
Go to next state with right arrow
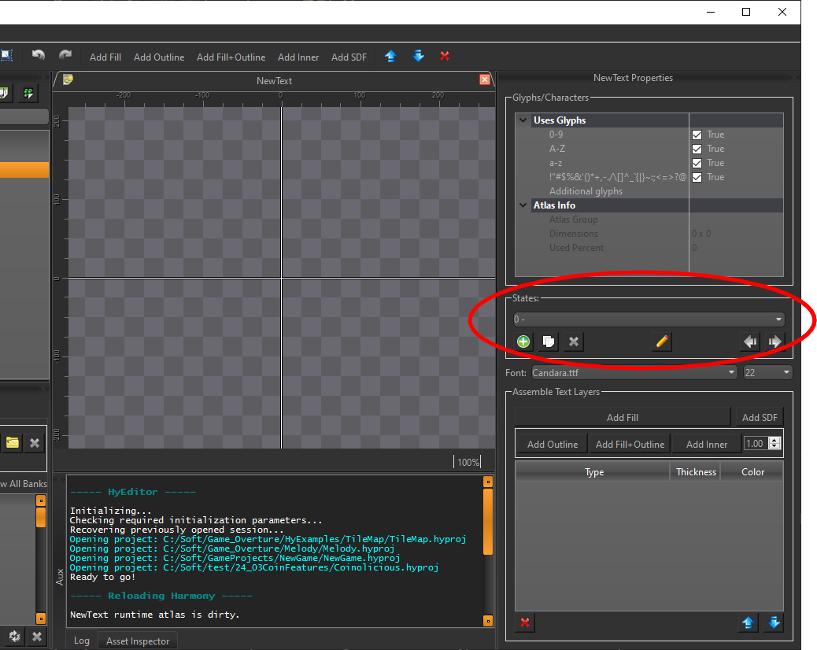coord(774,342)
